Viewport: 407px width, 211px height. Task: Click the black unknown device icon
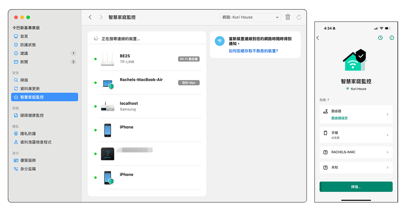pyautogui.click(x=108, y=154)
